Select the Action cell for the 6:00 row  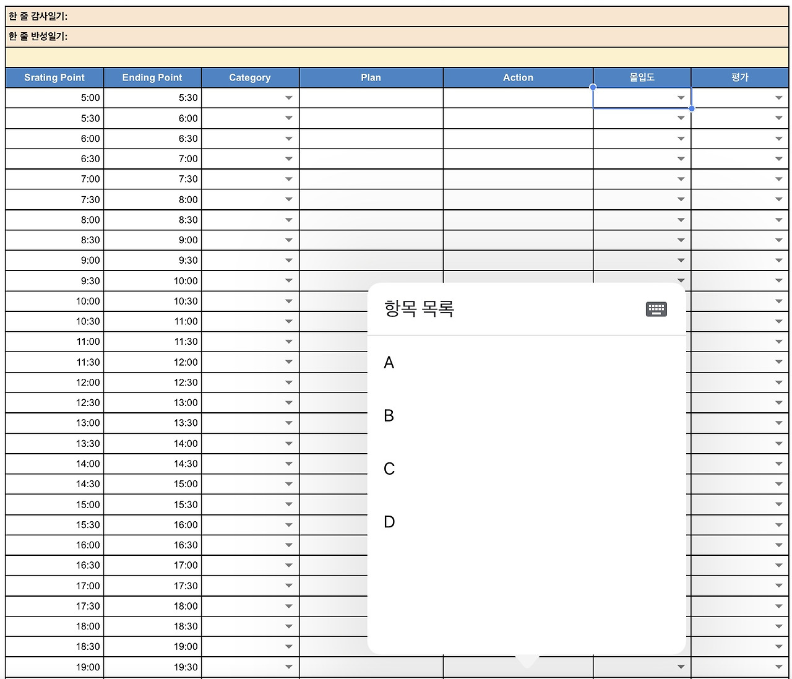pos(519,139)
